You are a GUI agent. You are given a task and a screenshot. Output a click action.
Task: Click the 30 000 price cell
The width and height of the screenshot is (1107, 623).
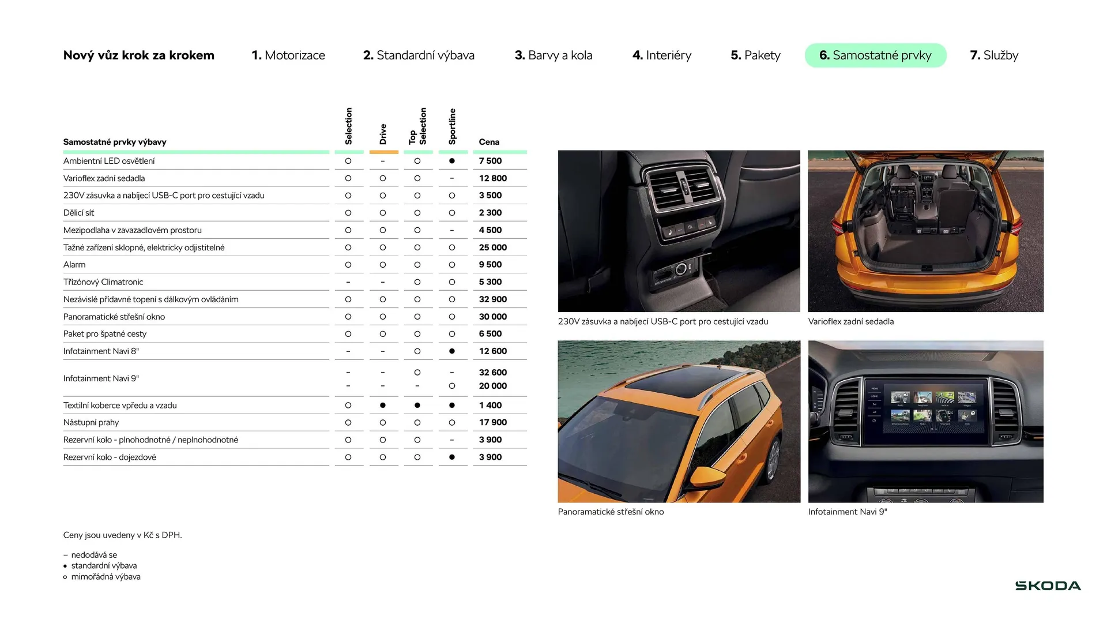[x=493, y=317]
